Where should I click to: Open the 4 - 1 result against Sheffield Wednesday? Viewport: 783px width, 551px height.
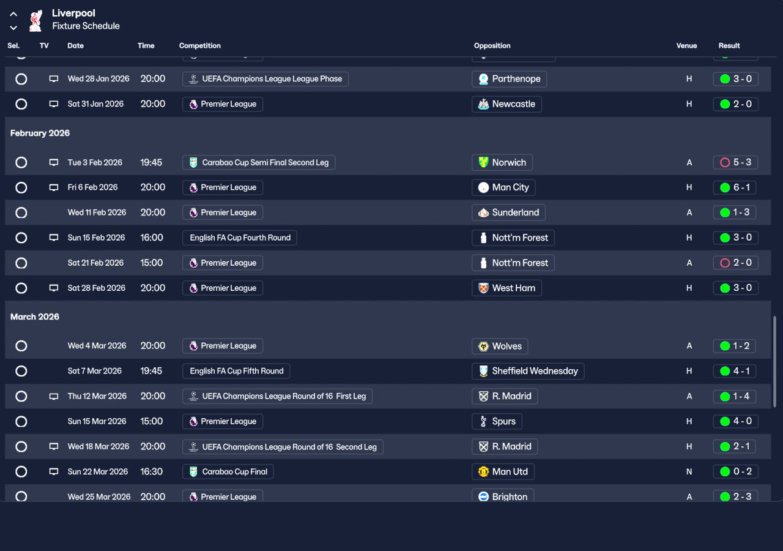[x=735, y=371]
